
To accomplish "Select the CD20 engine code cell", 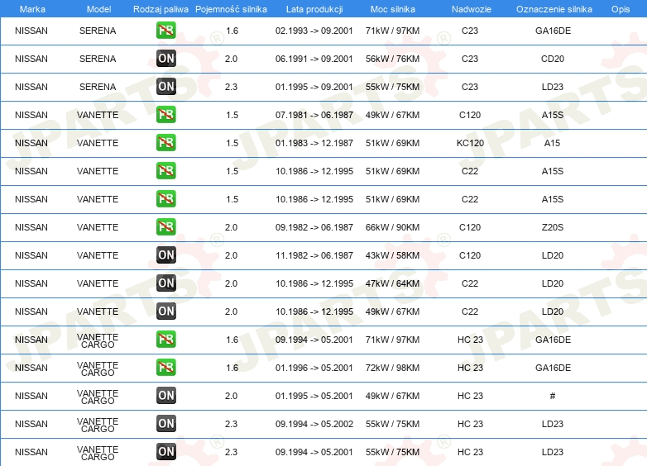I will click(x=553, y=59).
